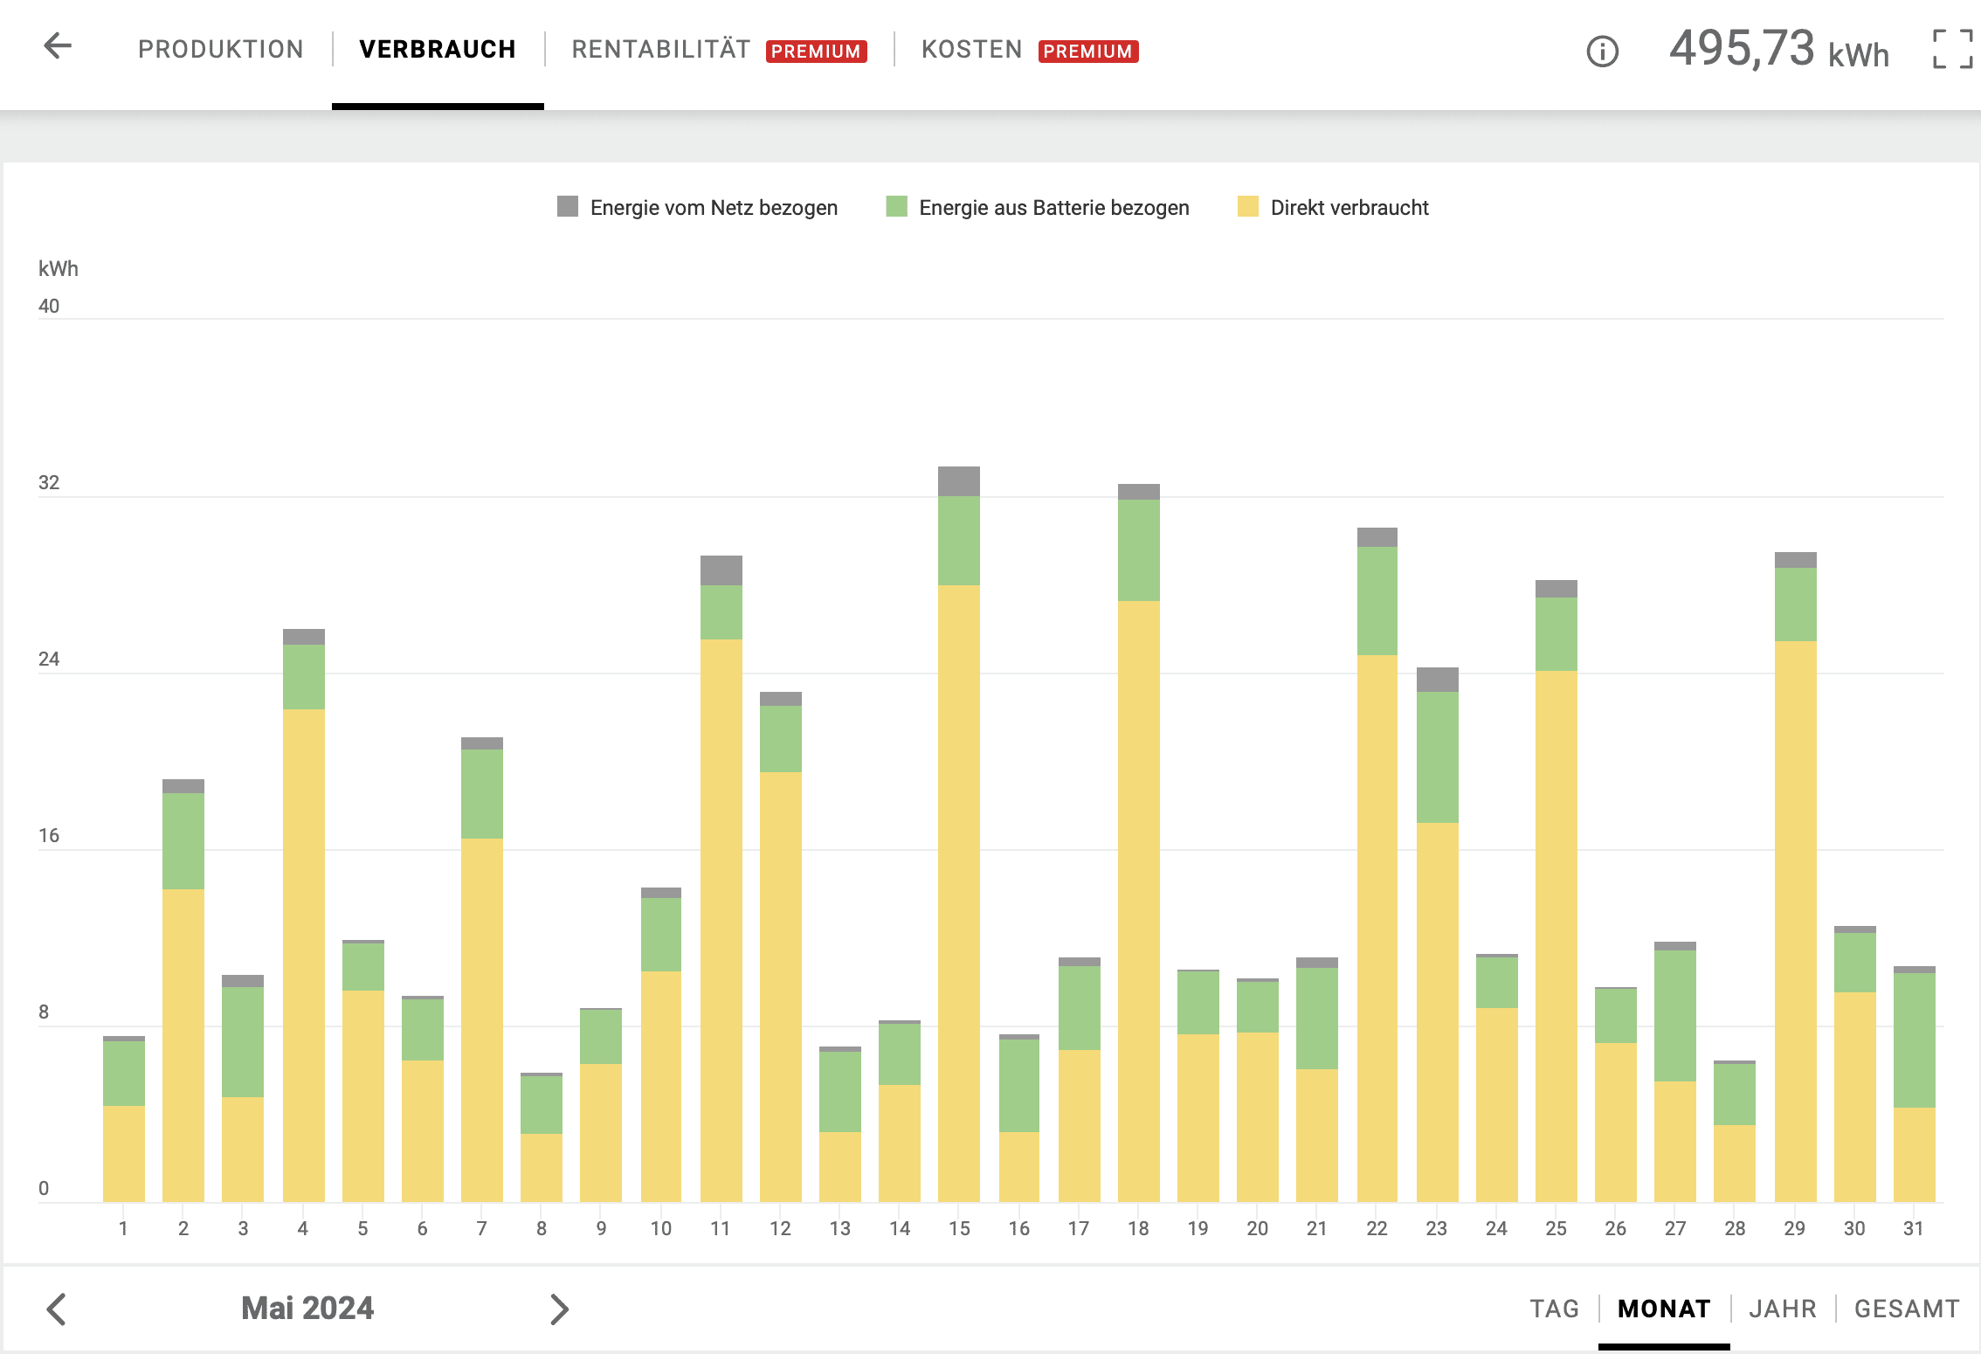Click the kWh axis unit label
This screenshot has height=1354, width=1981.
pos(58,268)
